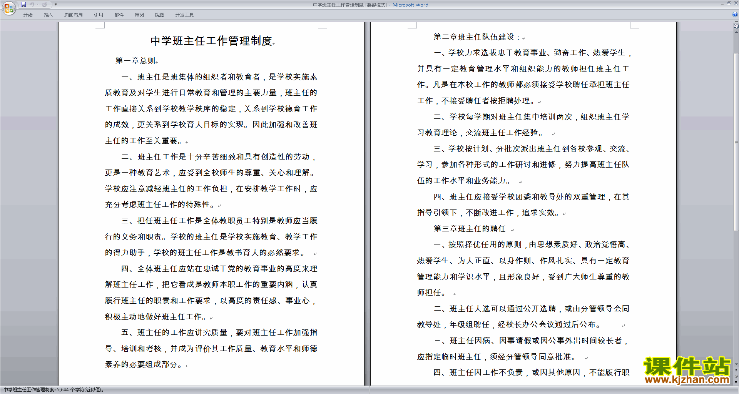
Task: Save the document via quick access toolbar
Action: [x=23, y=5]
